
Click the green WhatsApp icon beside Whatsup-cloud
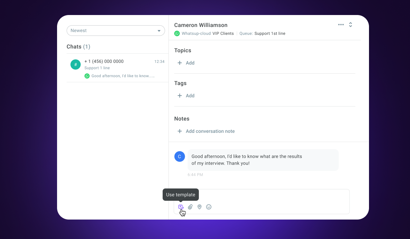(177, 33)
